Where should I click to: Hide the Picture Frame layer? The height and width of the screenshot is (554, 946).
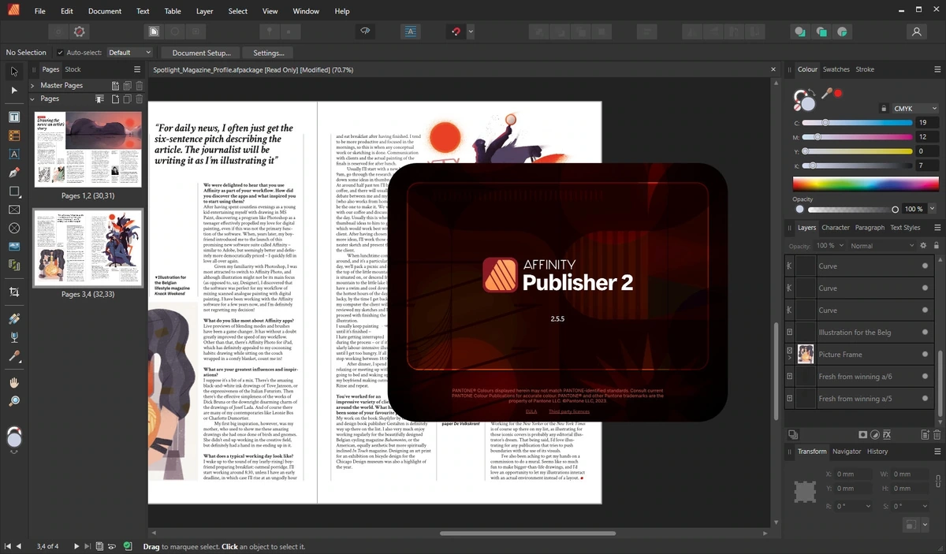[926, 355]
